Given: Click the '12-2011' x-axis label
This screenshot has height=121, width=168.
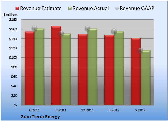Looking at the screenshot, I should (x=87, y=110).
